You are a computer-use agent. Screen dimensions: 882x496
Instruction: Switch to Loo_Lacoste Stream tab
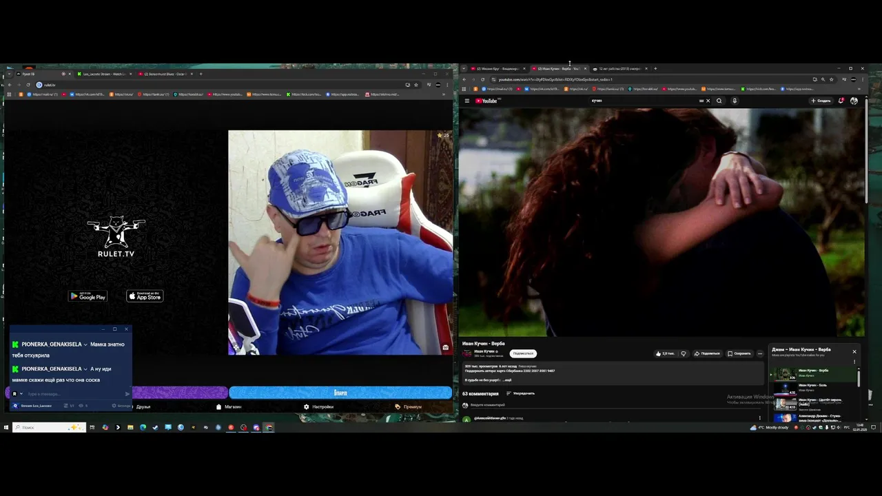[x=105, y=74]
